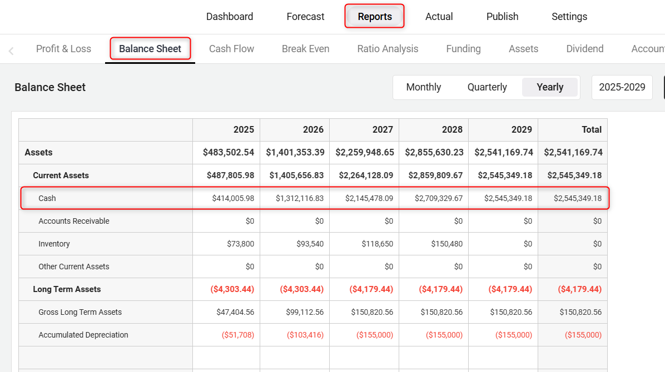Open Settings in top navigation

click(569, 17)
